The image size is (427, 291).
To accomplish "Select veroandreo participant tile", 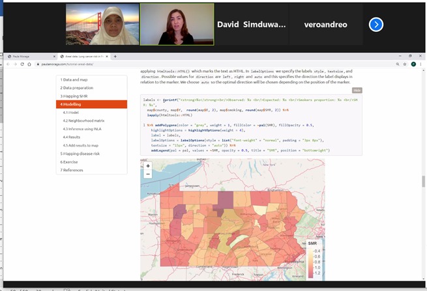I will pyautogui.click(x=326, y=25).
